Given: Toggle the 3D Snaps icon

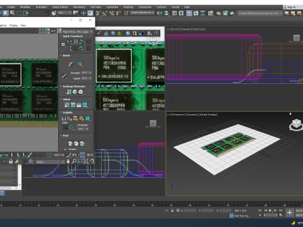Looking at the screenshot, I should [x=98, y=13].
